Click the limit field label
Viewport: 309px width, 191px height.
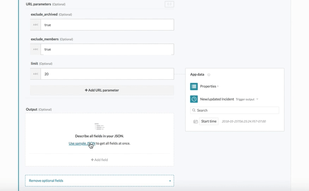pyautogui.click(x=34, y=64)
